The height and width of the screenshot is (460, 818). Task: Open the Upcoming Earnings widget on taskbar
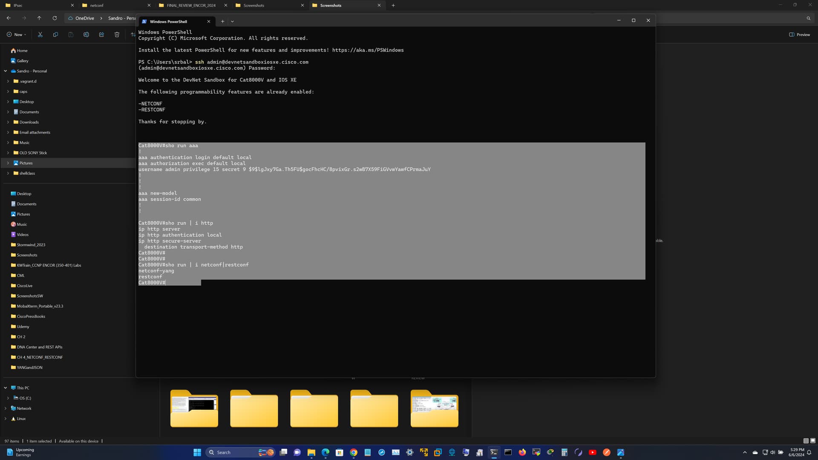[20, 452]
